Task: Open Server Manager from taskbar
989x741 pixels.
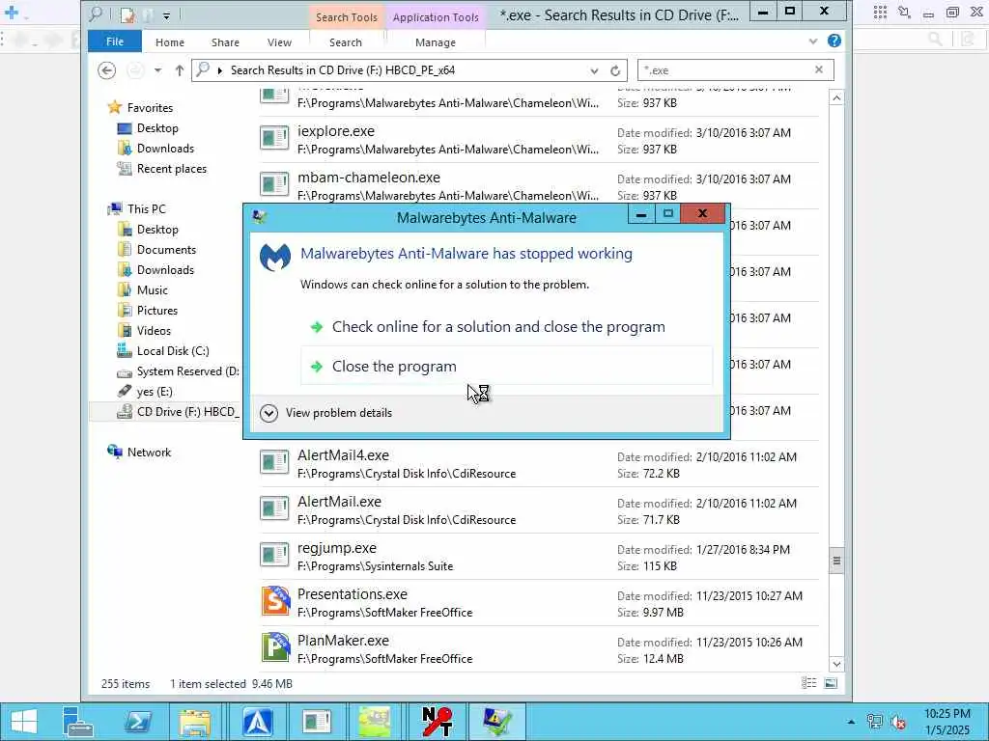Action: click(x=77, y=722)
